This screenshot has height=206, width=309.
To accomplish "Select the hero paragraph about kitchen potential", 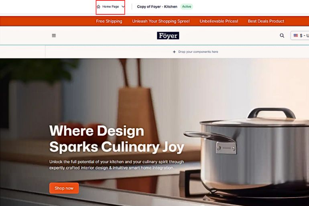I will [116, 165].
